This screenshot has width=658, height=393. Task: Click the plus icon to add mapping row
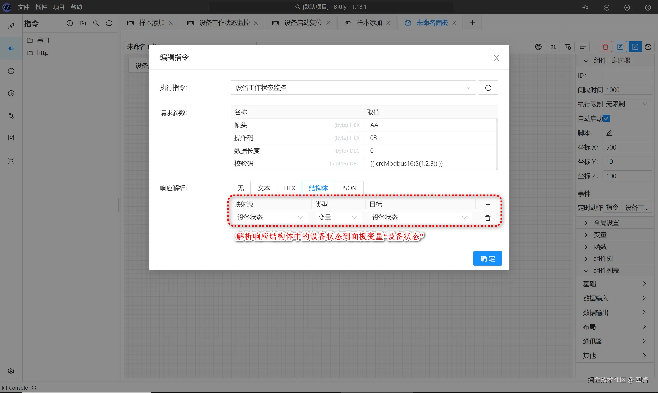(x=487, y=204)
